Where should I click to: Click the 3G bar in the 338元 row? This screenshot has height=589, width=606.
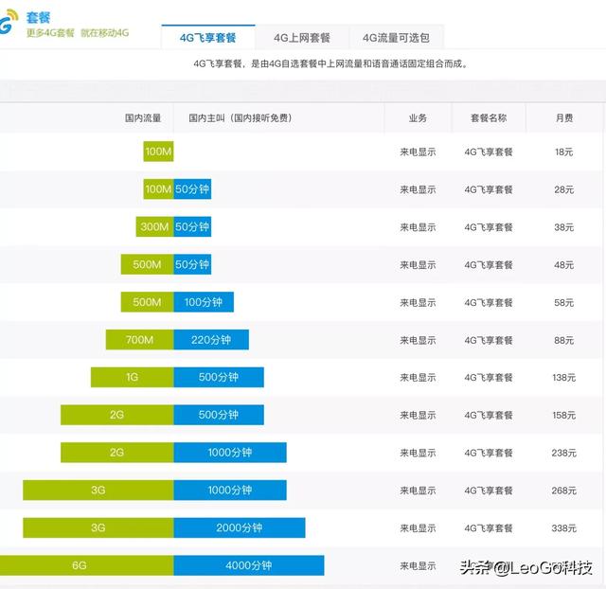98,528
